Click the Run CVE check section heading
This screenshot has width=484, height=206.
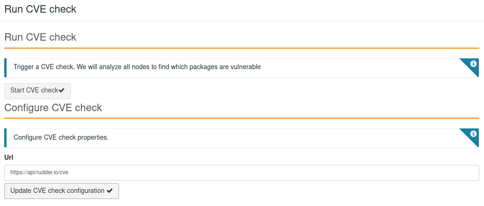[x=40, y=37]
